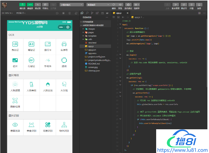Open the real device debugging icon

[128, 5]
